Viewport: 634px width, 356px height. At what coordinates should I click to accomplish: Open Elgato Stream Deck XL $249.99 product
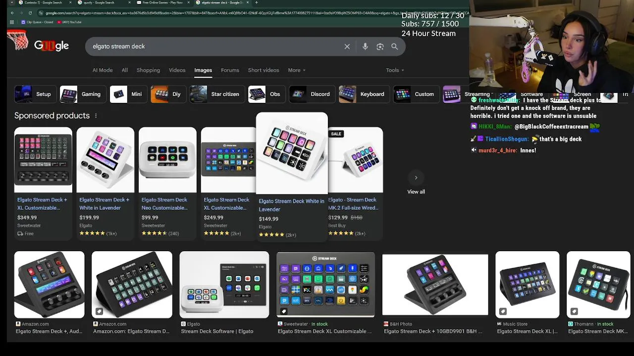(x=228, y=183)
